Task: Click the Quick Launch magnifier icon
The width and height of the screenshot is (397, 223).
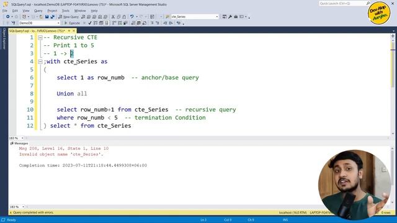Action: tap(368, 3)
